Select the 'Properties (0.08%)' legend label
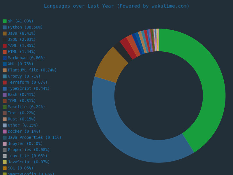Screen dimensions: 233x175 click(x=29, y=150)
